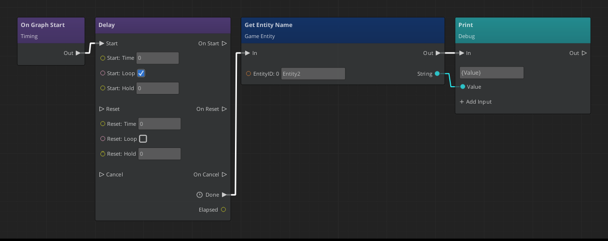Click the Cancel input flow port
Image resolution: width=608 pixels, height=241 pixels.
coord(102,174)
